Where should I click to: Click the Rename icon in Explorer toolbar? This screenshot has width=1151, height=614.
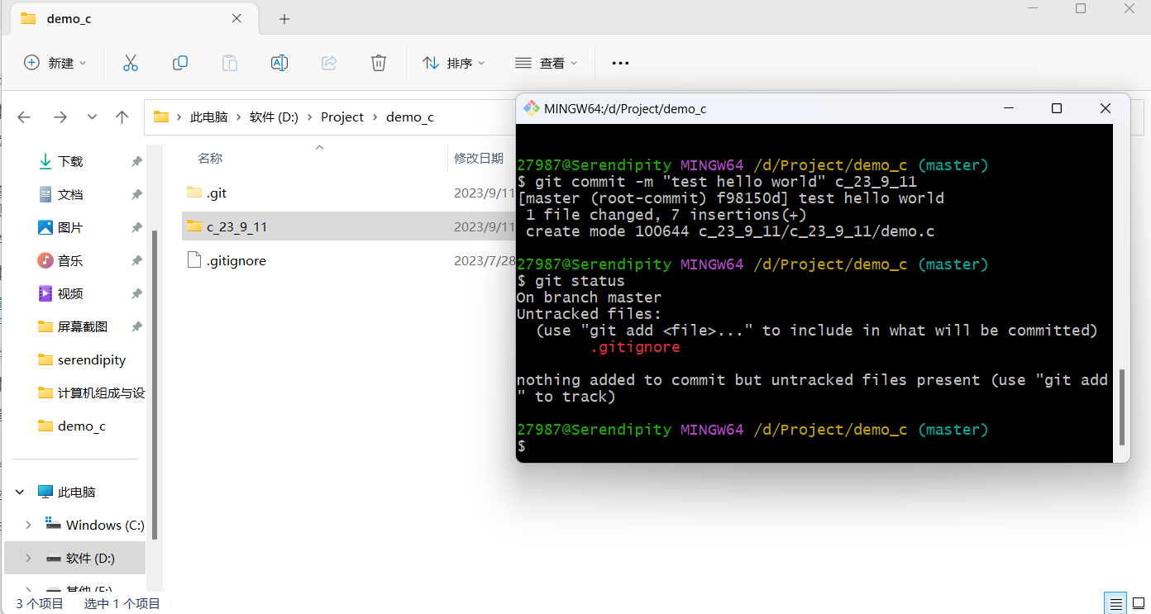coord(279,63)
